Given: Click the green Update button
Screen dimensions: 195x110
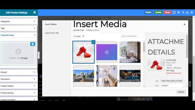Looking at the screenshot, I should [x=158, y=12].
